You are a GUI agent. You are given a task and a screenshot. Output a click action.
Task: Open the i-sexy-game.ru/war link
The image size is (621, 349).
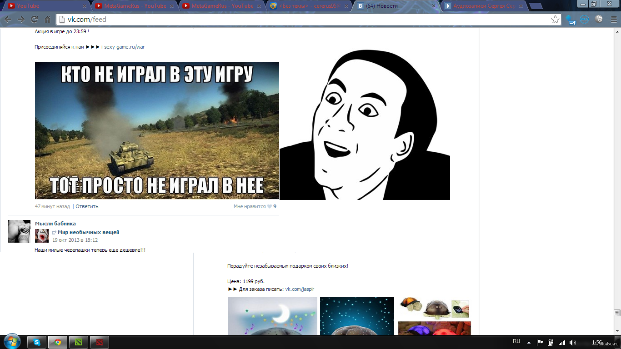point(123,47)
